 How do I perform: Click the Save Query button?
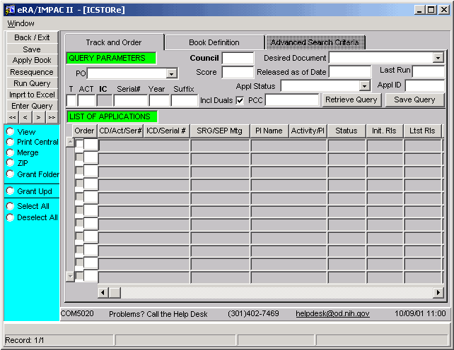click(x=414, y=99)
